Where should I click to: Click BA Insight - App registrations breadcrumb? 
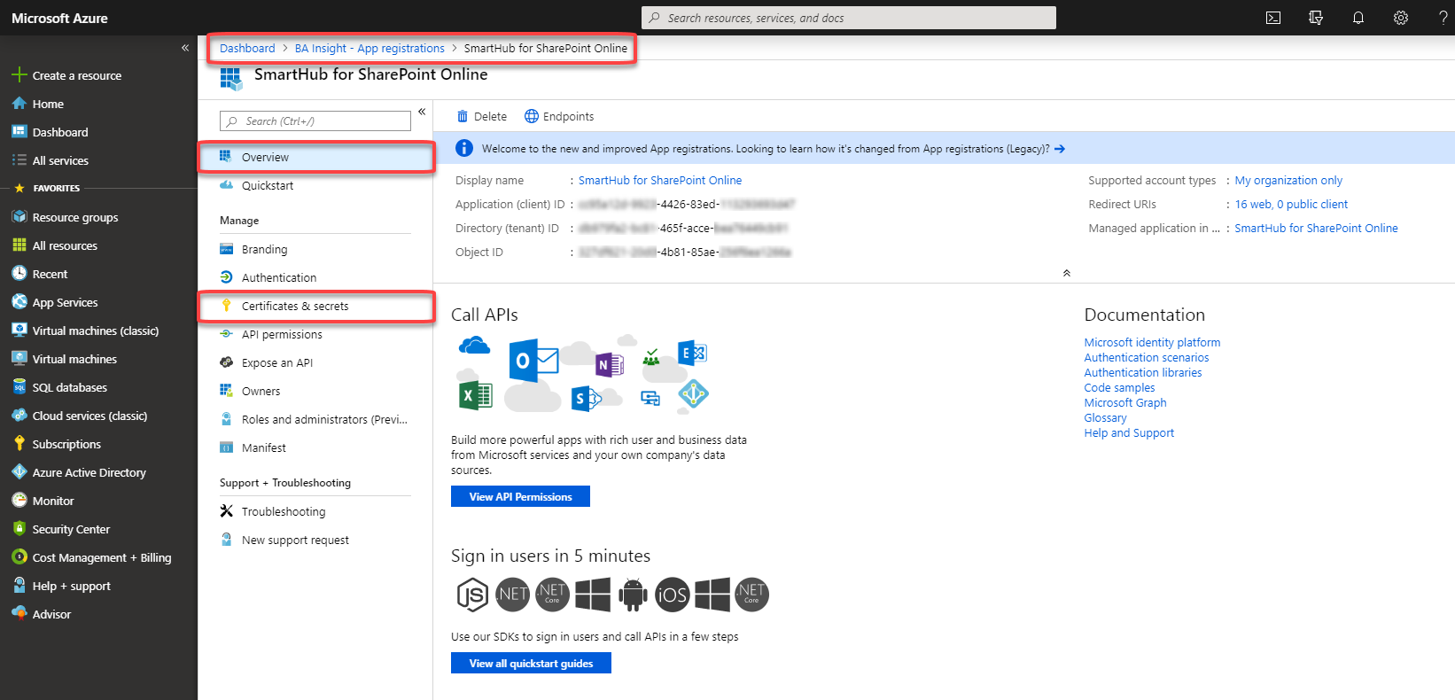coord(370,49)
